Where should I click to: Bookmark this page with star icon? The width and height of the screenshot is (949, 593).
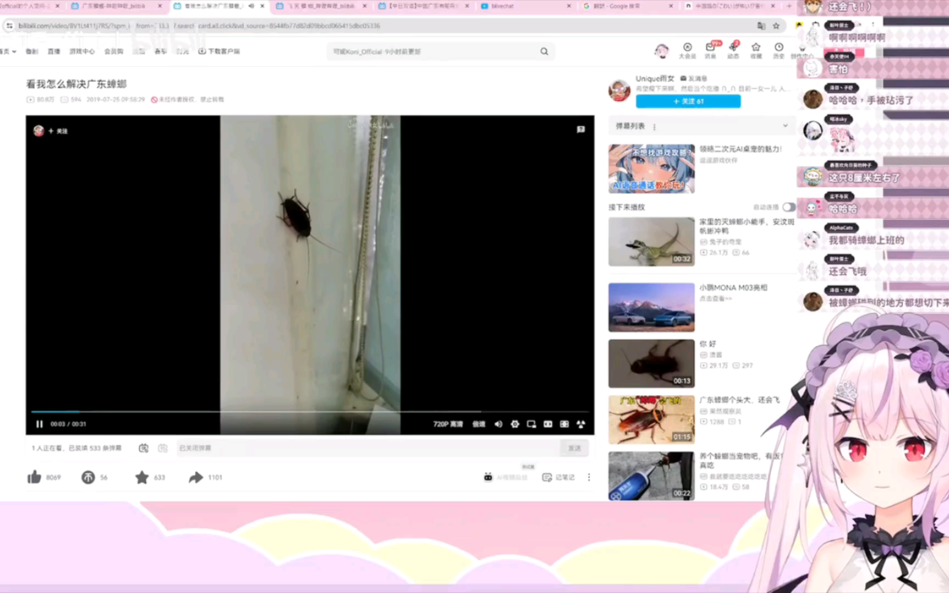776,26
